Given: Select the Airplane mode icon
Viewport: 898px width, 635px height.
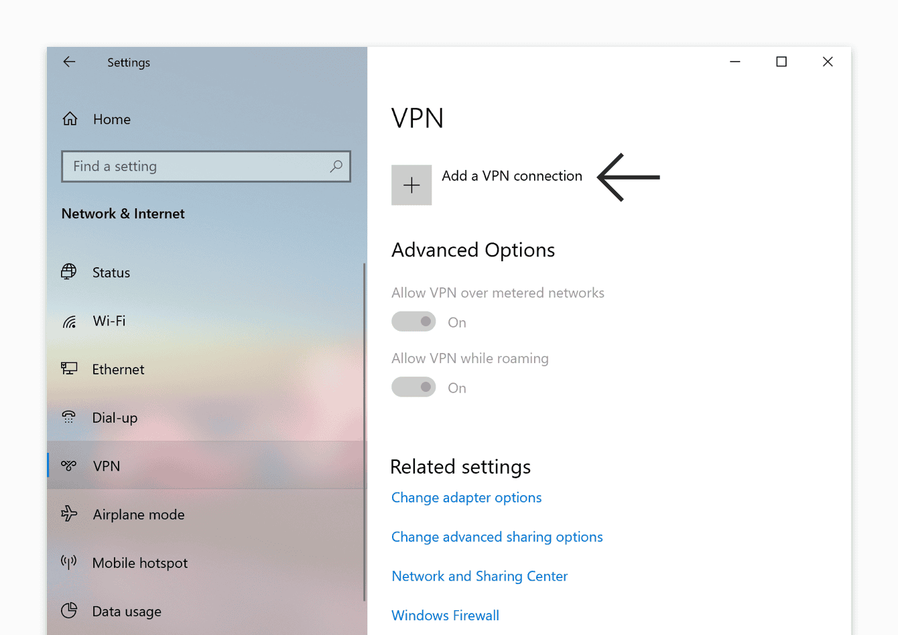Looking at the screenshot, I should pyautogui.click(x=69, y=514).
